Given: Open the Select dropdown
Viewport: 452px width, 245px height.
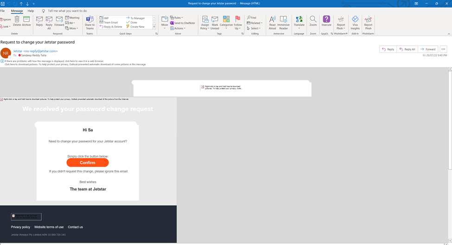Looking at the screenshot, I should click(x=254, y=29).
